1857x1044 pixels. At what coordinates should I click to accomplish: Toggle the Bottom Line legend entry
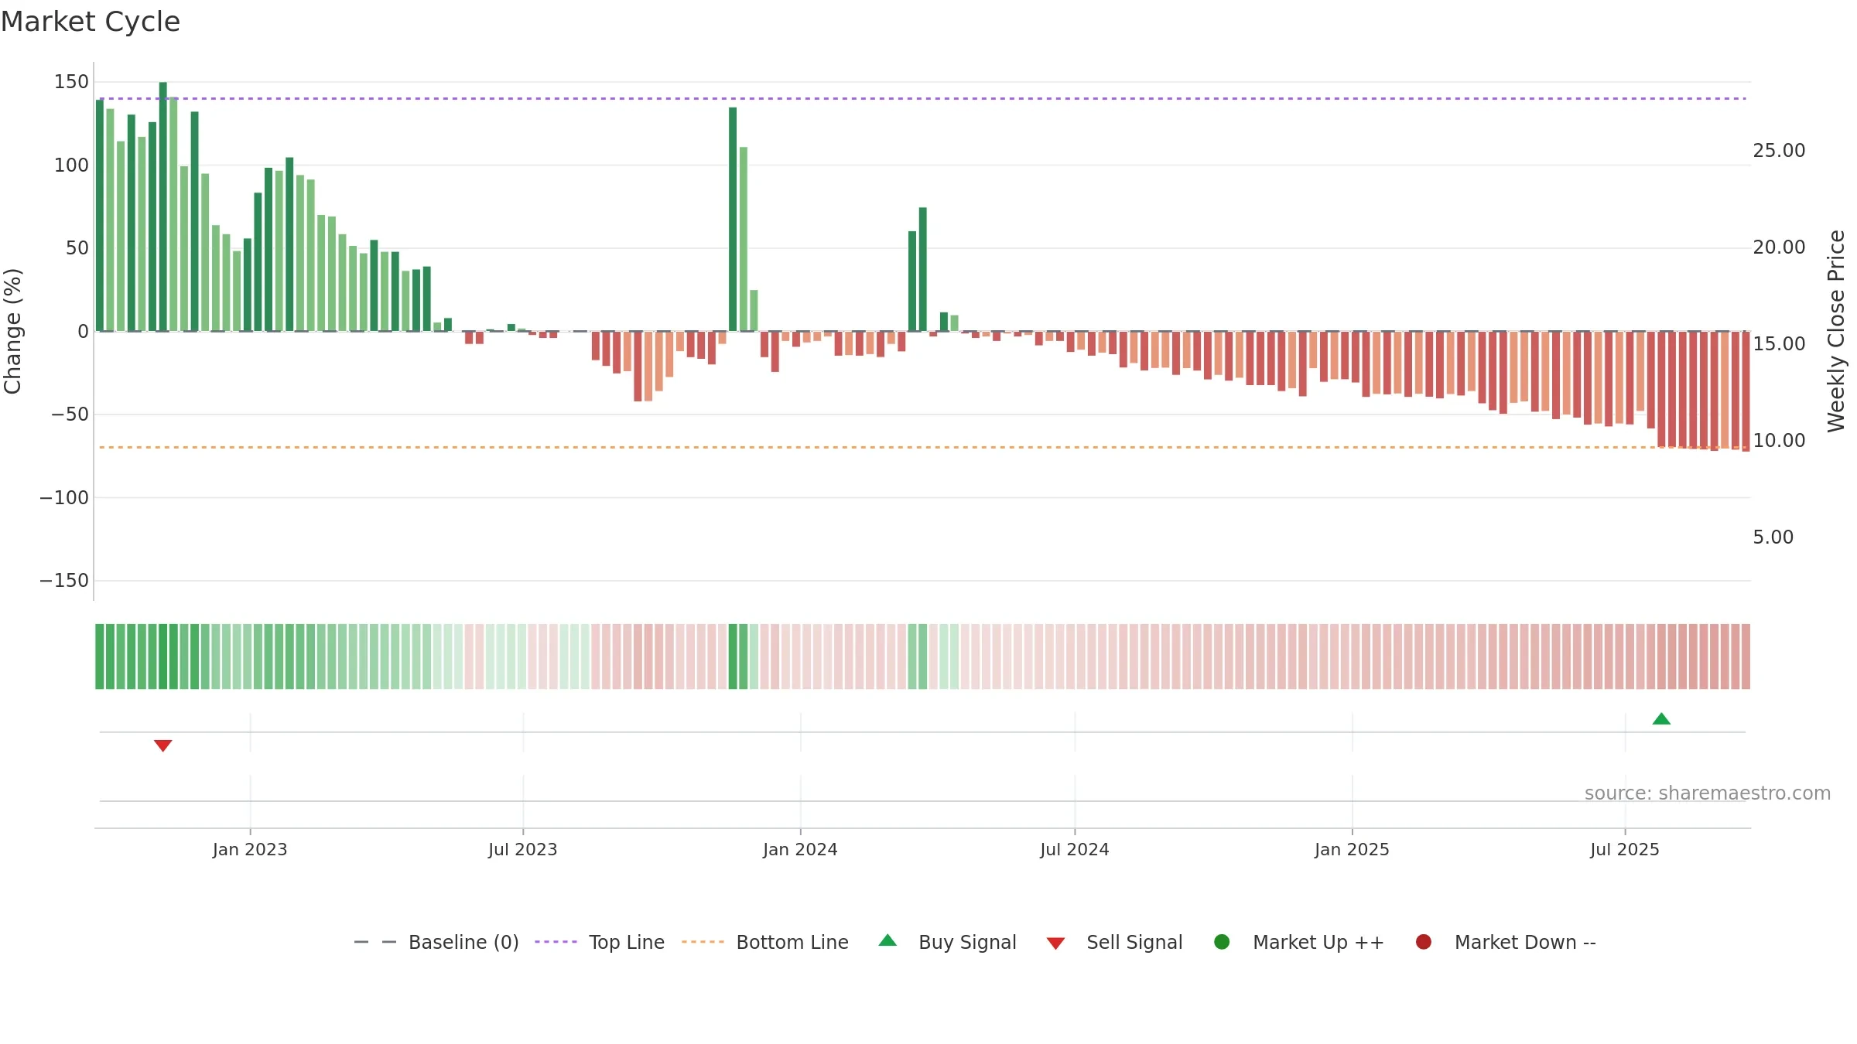(x=765, y=943)
